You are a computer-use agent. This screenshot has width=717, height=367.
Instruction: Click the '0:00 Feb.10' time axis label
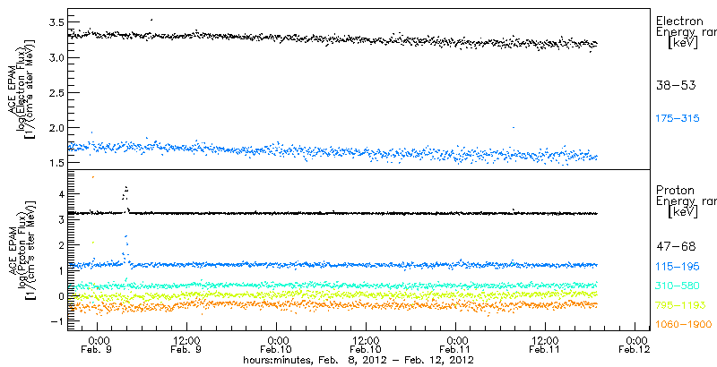tap(277, 346)
